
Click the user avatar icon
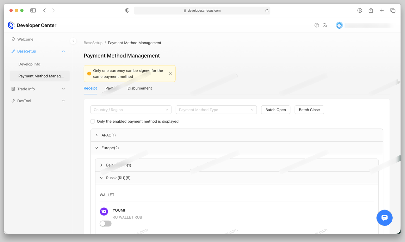tap(339, 25)
